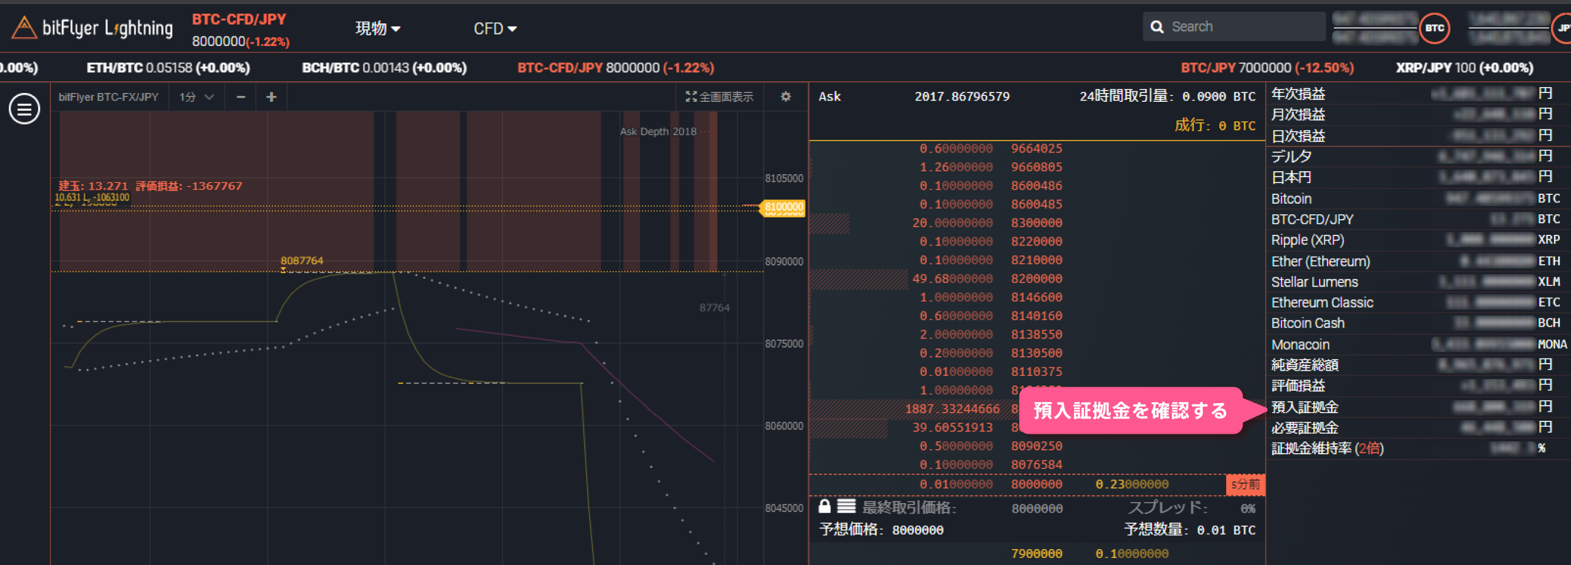Click ETH/BTC ticker in ticker bar

tap(168, 68)
